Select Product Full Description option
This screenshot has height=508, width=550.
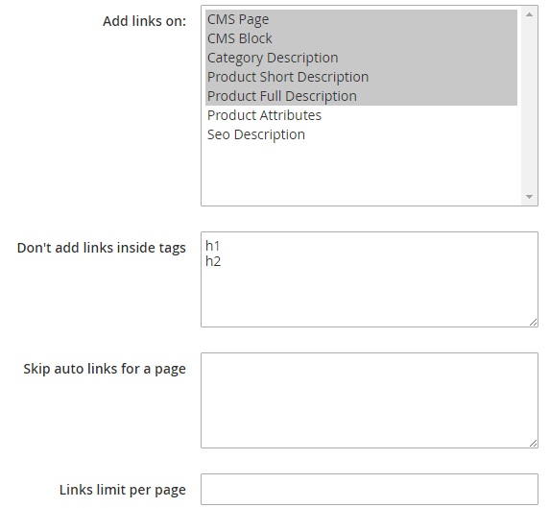click(361, 96)
